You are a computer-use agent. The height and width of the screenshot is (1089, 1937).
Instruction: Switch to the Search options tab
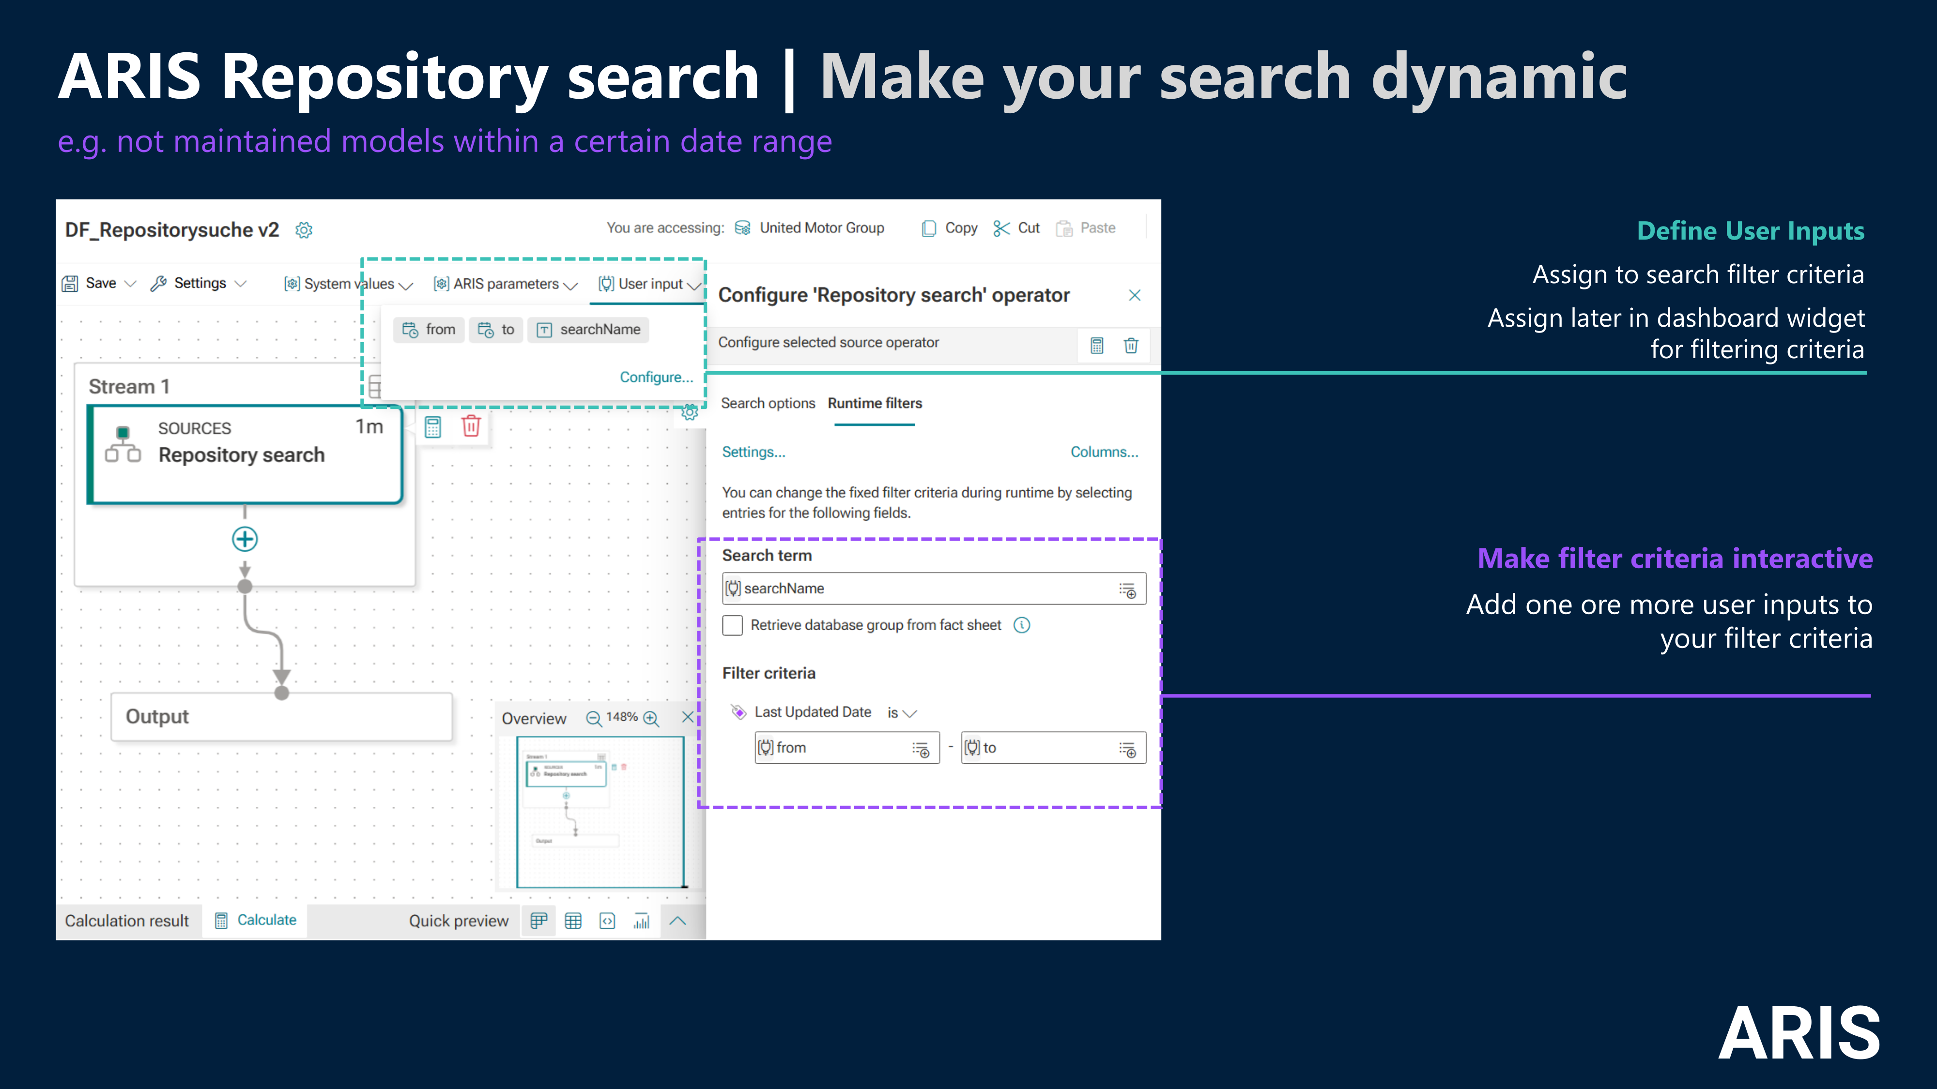tap(768, 404)
